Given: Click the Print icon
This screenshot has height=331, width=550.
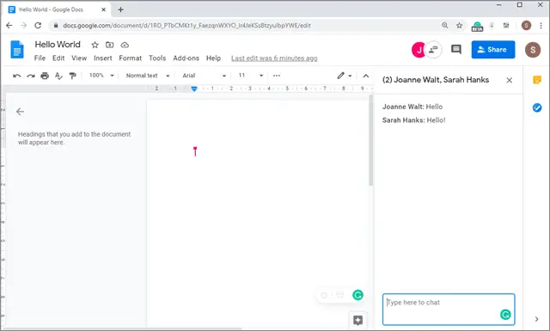Looking at the screenshot, I should 45,76.
